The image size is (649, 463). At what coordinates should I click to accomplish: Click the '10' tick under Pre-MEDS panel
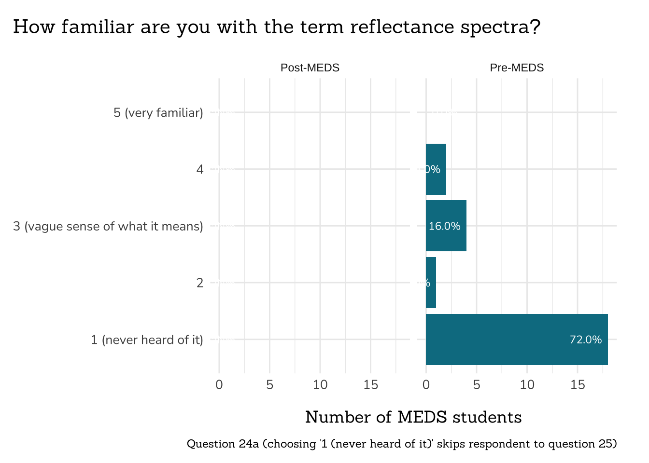[527, 385]
